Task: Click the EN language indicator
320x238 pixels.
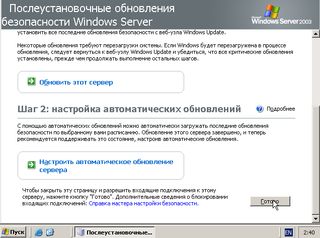Action: point(288,232)
